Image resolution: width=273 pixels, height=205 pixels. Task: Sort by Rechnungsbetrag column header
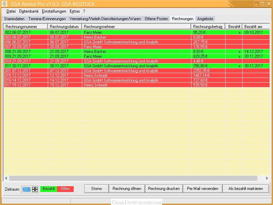(x=208, y=27)
